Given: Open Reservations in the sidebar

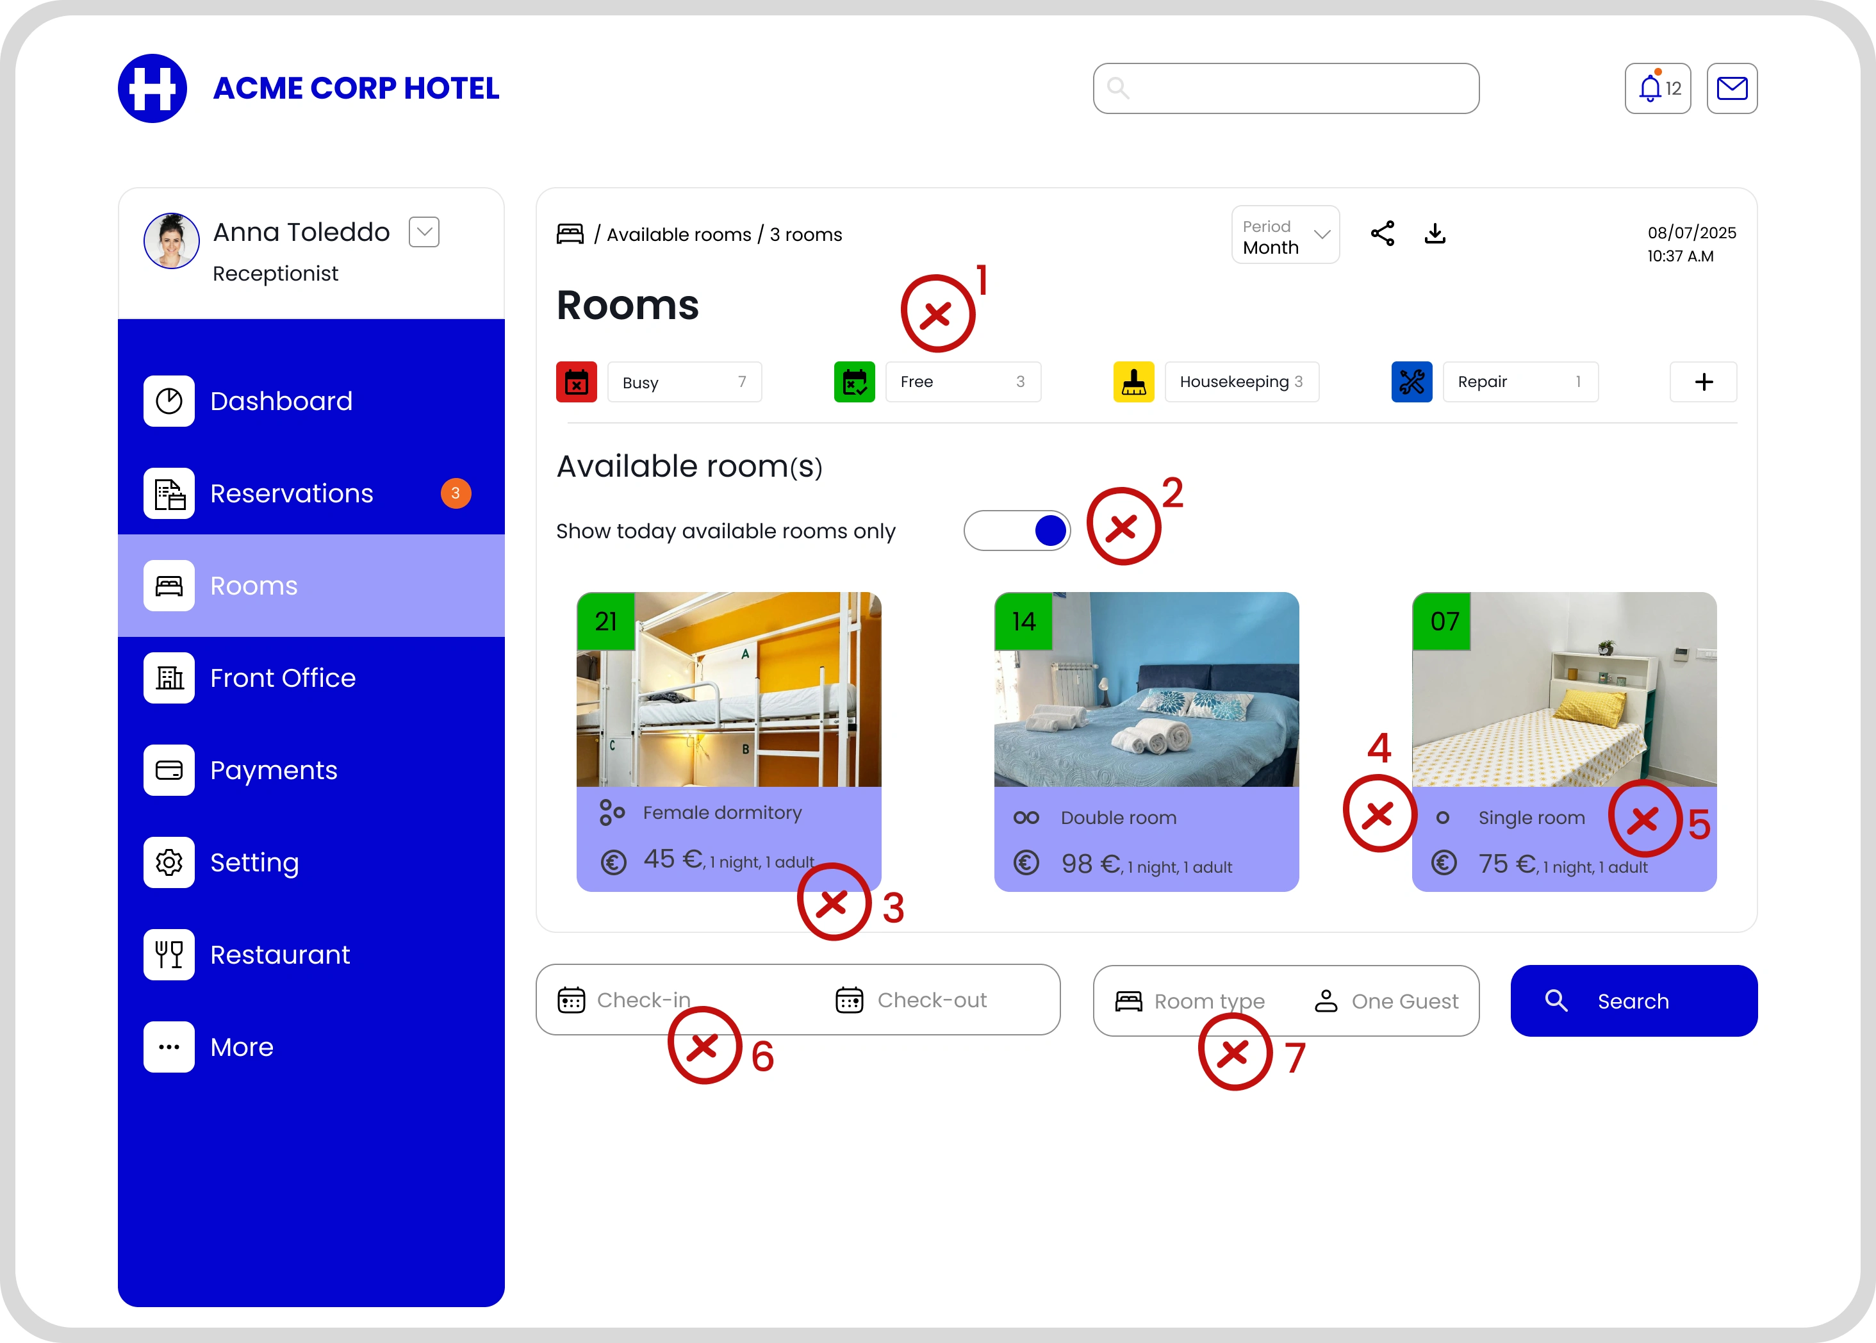Looking at the screenshot, I should (x=291, y=494).
